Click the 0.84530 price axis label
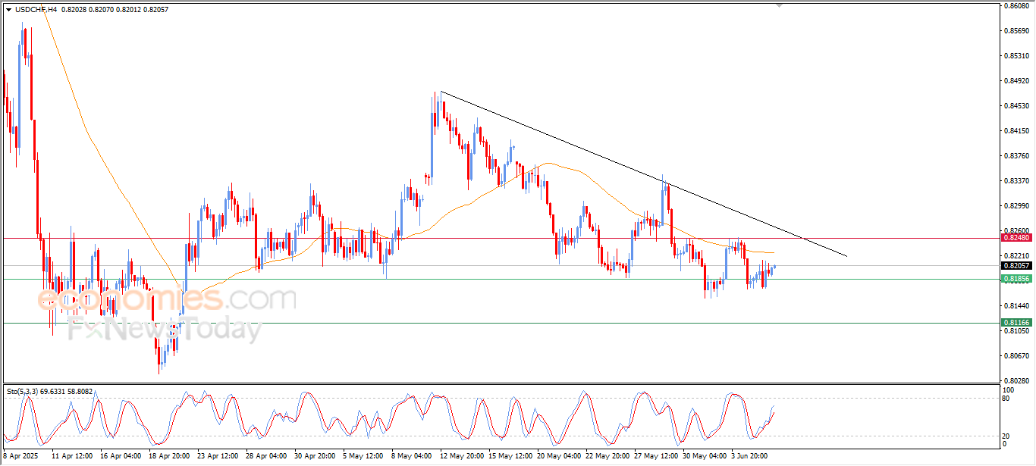Viewport: 1036px width, 466px height. point(1017,106)
